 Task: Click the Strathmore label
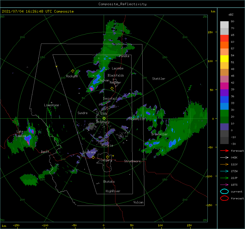(132, 161)
